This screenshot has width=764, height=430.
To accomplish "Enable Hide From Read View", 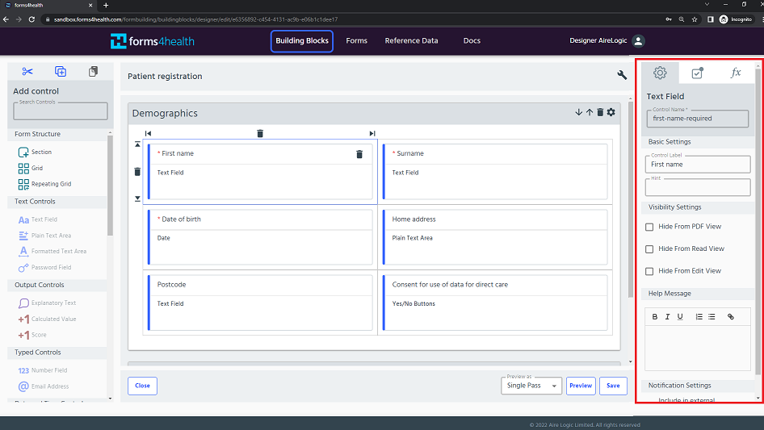I will click(x=649, y=248).
